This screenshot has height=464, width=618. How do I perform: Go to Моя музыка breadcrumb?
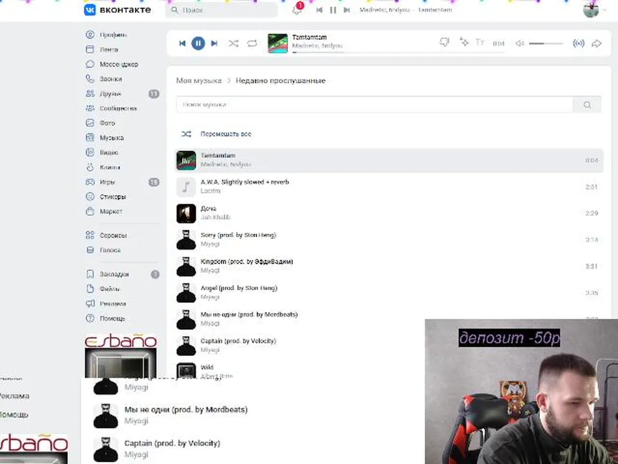click(x=199, y=81)
